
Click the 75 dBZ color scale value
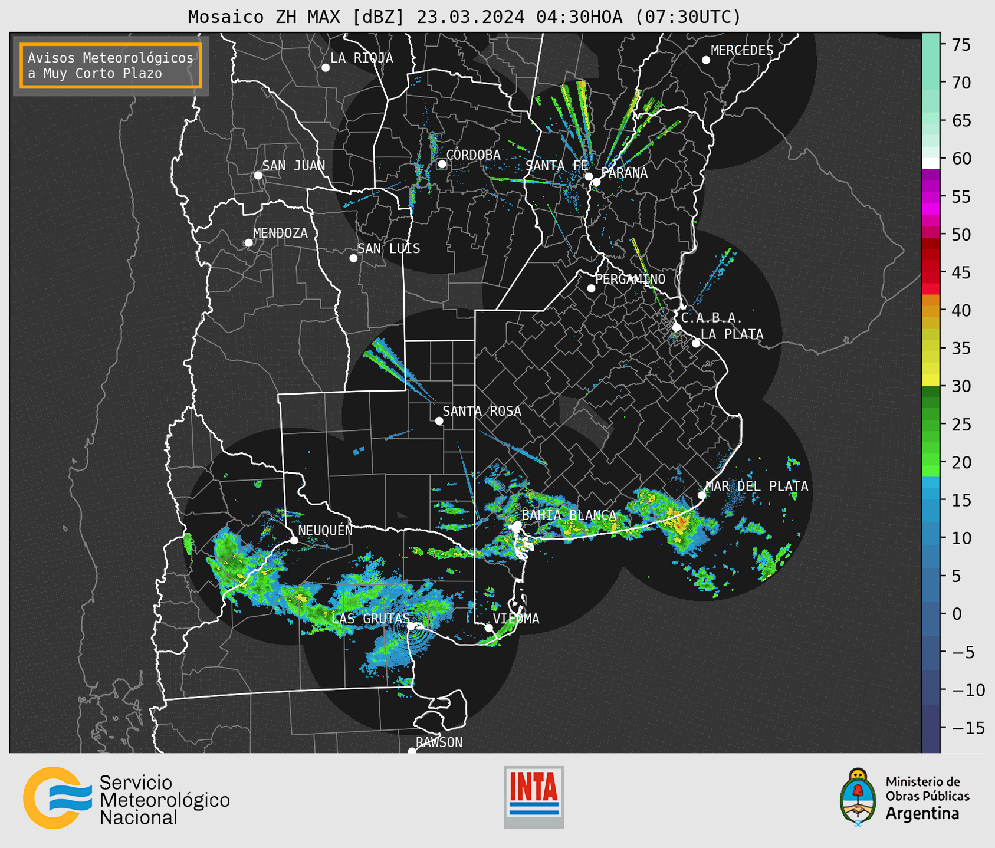point(961,45)
